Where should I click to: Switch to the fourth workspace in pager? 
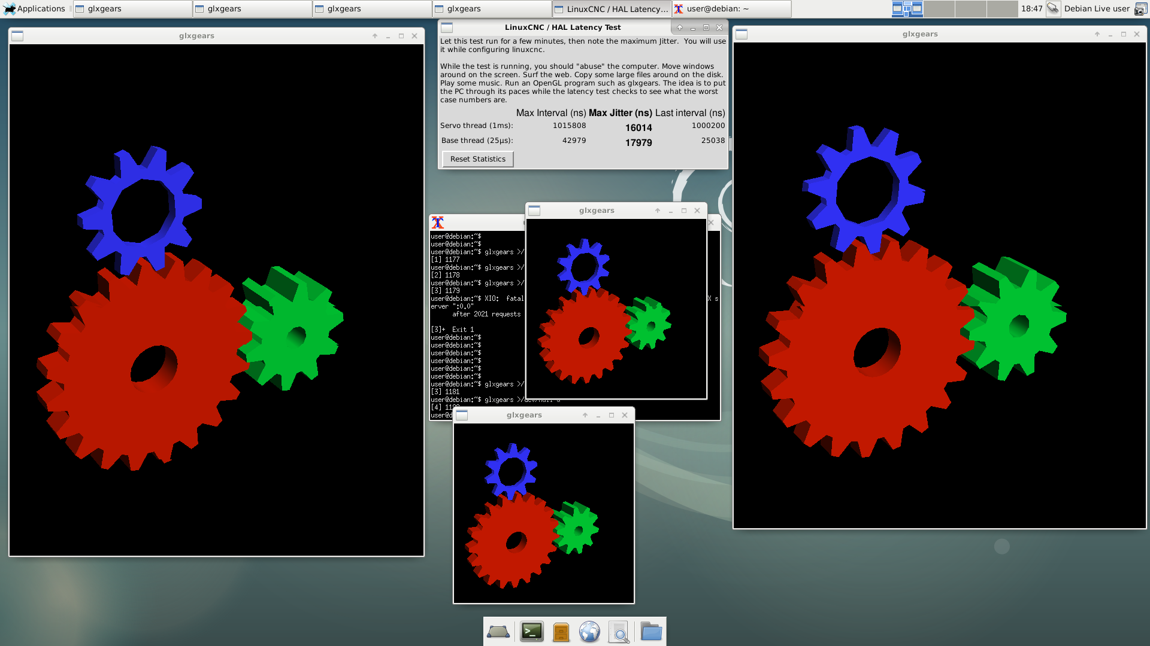pyautogui.click(x=1002, y=8)
